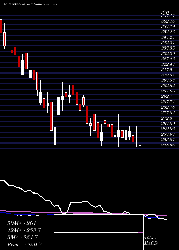Click the '277.82' price axis label
Screen dimensions: 179x250
point(168,113)
